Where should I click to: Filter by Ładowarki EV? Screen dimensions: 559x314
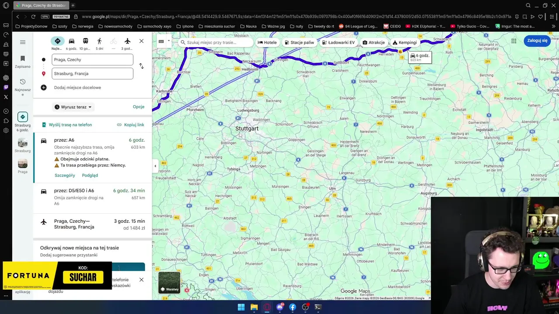338,42
